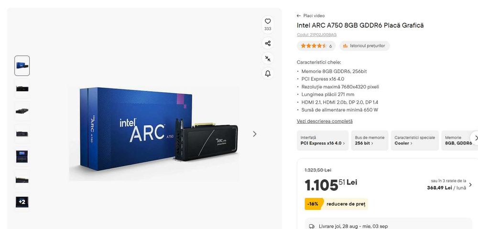Click the star rating badge
478x229 pixels.
[316, 46]
